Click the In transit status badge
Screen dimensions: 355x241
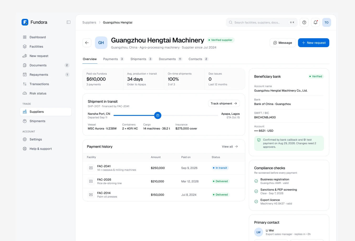pyautogui.click(x=220, y=168)
